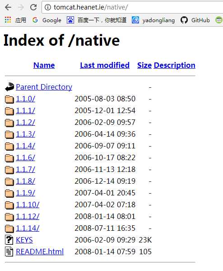Click the document icon for README.html
Image resolution: width=223 pixels, height=271 pixels.
9,252
